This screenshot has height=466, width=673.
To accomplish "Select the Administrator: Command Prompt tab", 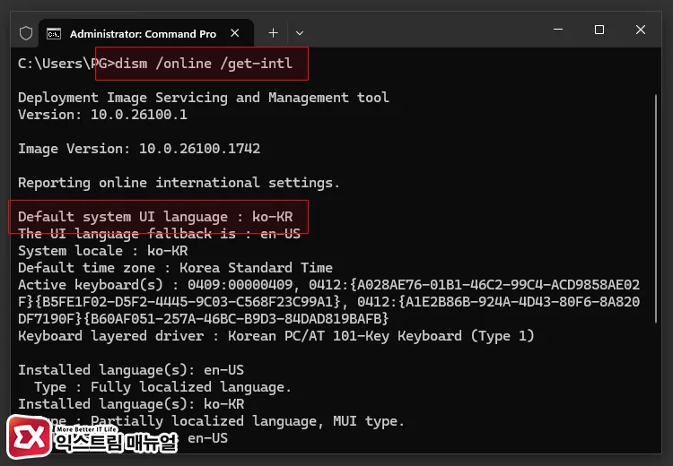I will coord(144,33).
